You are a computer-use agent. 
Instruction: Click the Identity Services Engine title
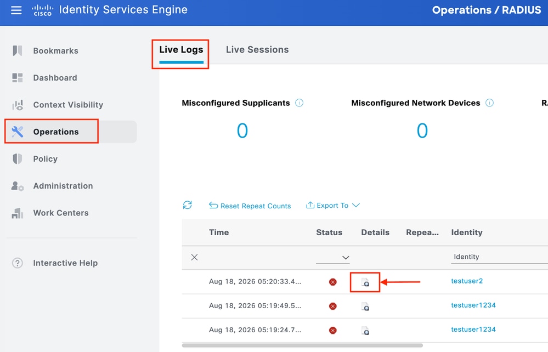(123, 9)
